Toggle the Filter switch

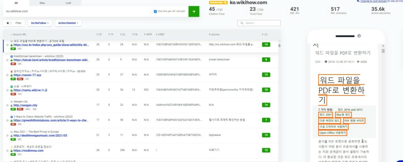coord(9,23)
